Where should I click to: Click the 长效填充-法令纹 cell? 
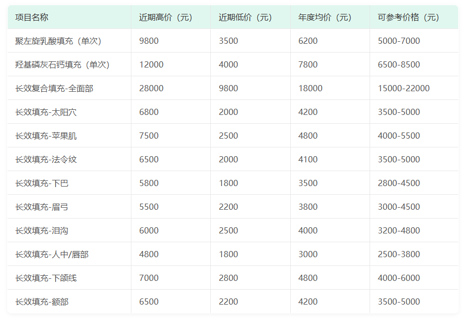click(46, 159)
